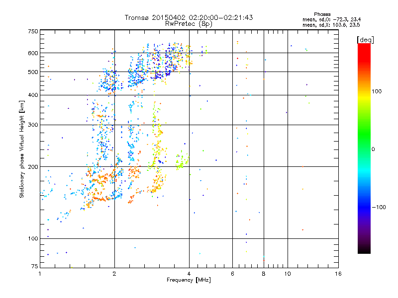Image resolution: width=398 pixels, height=298 pixels.
Task: Click the y-axis tick label '600'
Action: (33, 53)
